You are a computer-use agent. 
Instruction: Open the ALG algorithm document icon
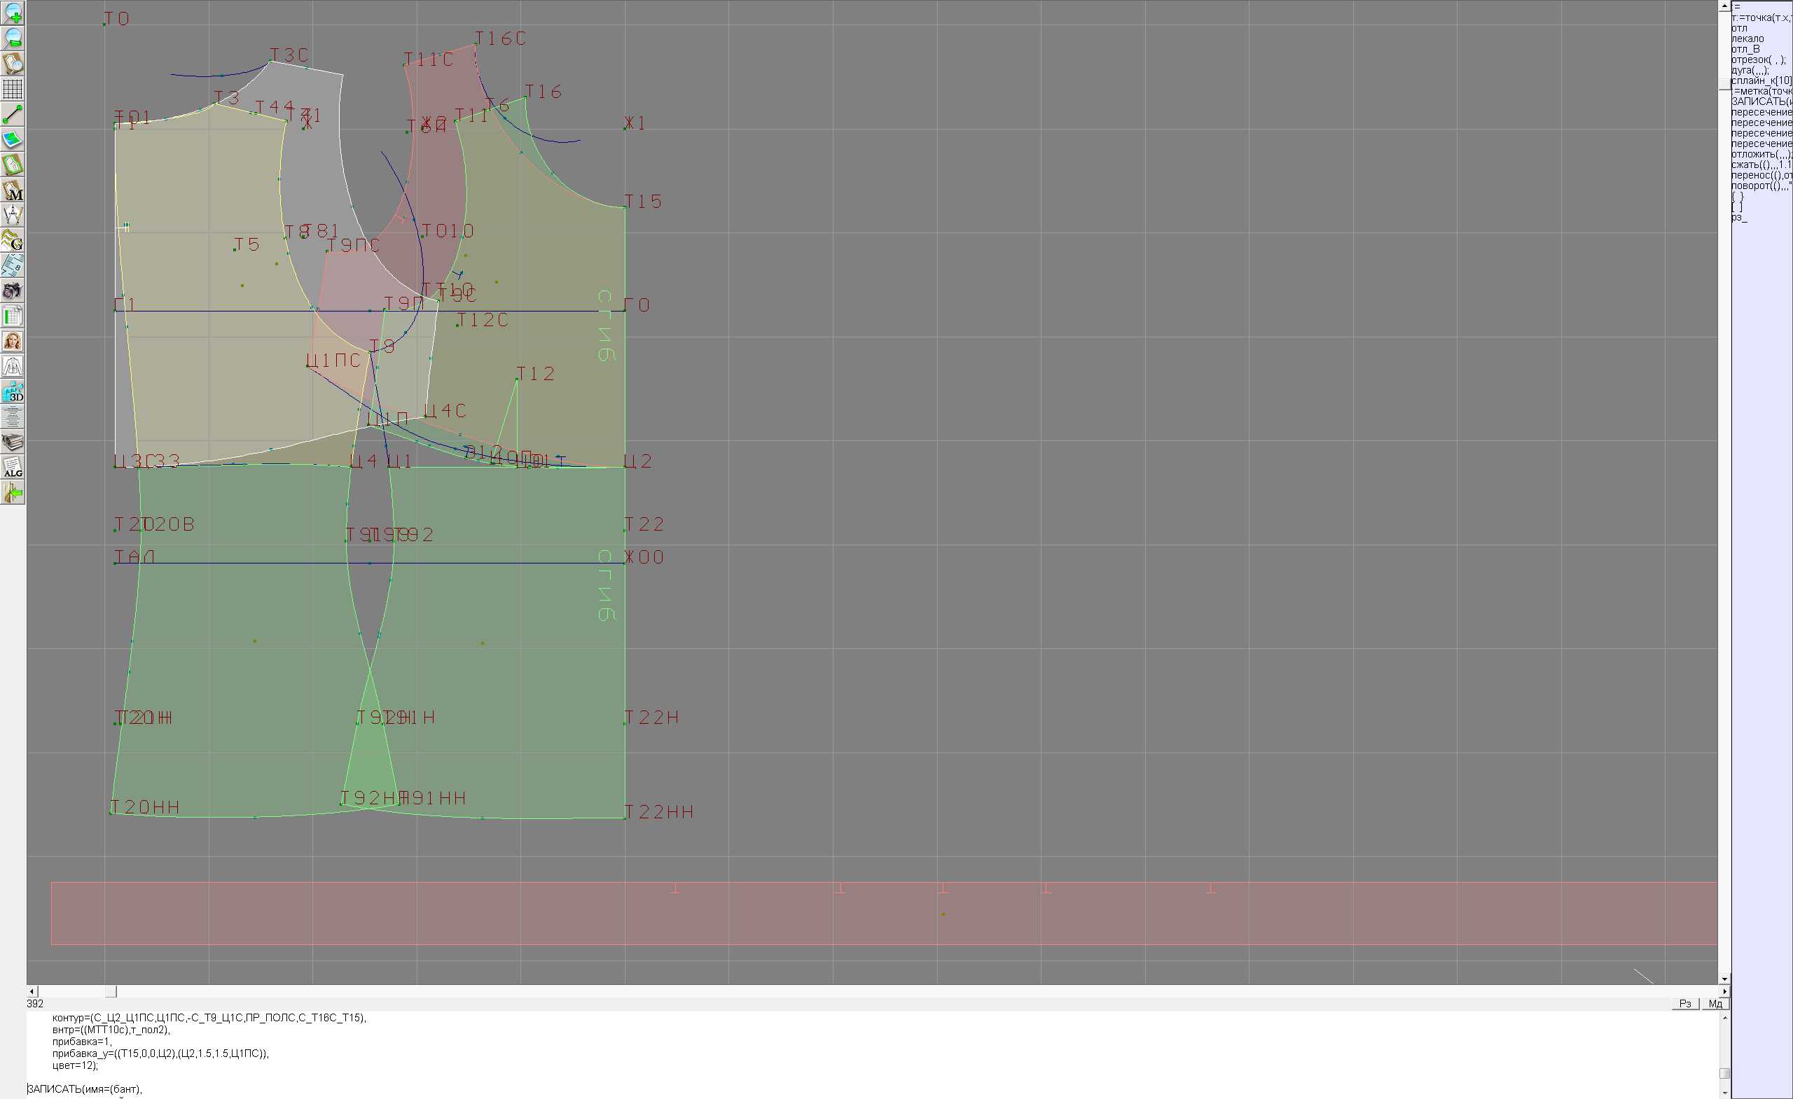13,468
